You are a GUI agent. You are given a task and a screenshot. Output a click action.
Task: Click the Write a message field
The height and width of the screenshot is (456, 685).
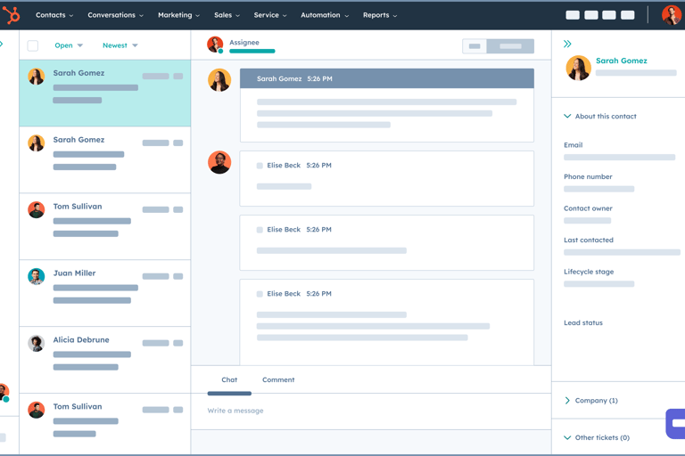click(371, 411)
